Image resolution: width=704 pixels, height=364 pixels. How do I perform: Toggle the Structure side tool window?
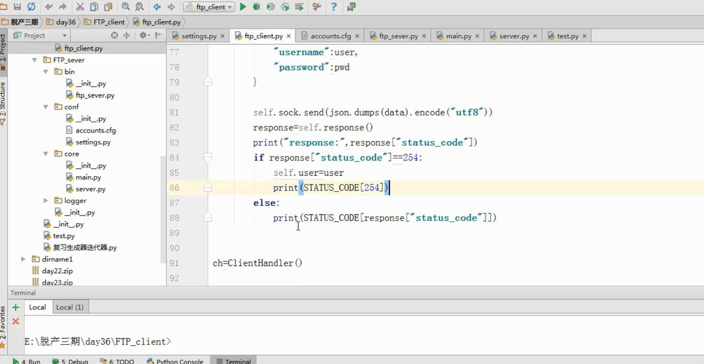coord(3,104)
